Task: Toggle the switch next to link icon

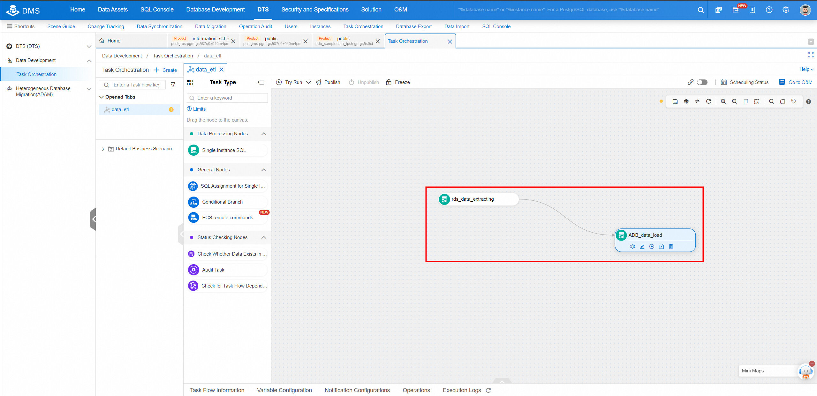Action: 702,82
